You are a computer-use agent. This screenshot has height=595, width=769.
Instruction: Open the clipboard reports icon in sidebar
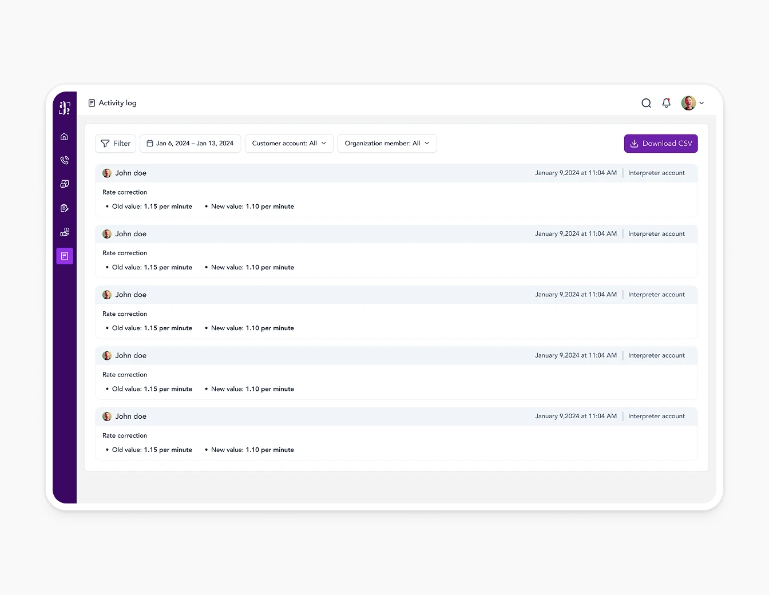pyautogui.click(x=64, y=208)
